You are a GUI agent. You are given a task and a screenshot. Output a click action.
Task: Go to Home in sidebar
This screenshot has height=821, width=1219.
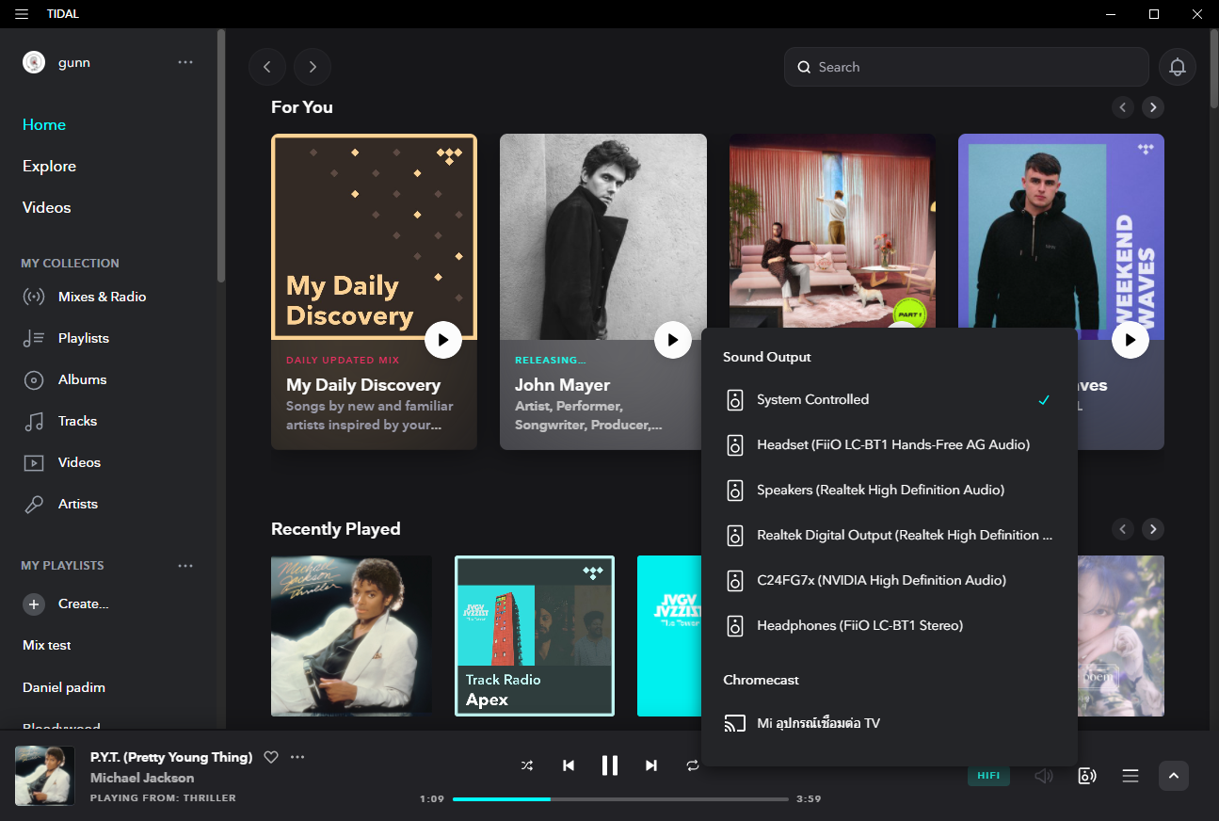[x=44, y=124]
